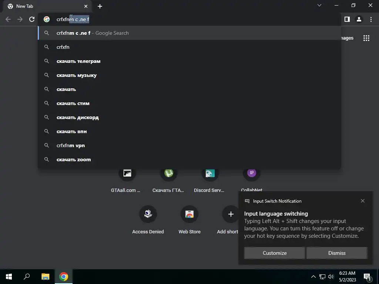
Task: Click Google logo icon in address bar
Action: [x=47, y=19]
